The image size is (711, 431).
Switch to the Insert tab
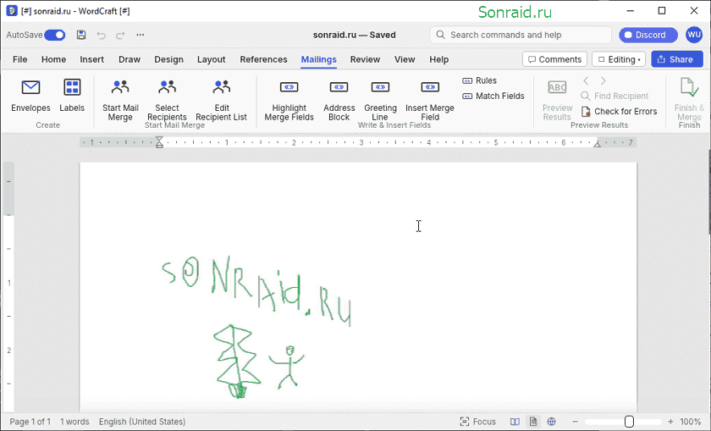pos(92,59)
